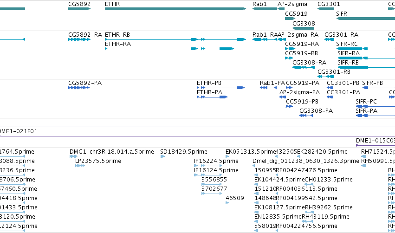The image size is (395, 233).
Task: Click the ETHR-PA protein label
Action: coord(210,92)
